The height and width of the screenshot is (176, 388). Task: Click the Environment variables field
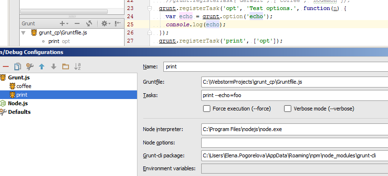click(x=295, y=169)
